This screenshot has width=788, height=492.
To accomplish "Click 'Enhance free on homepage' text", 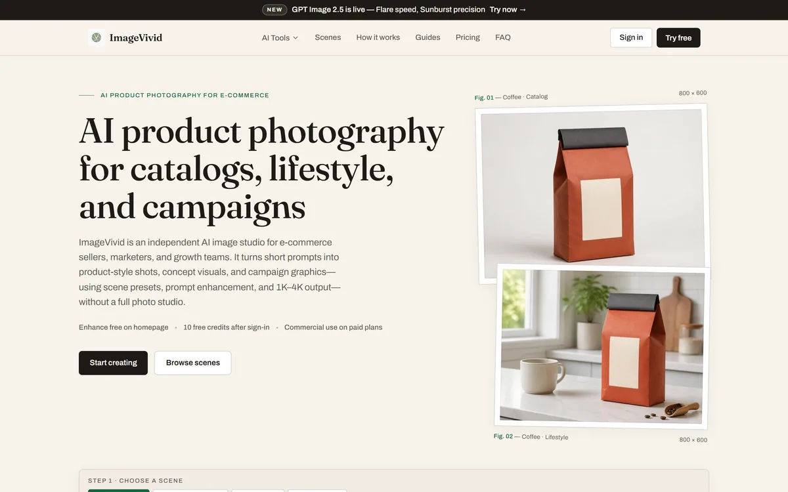I will (123, 327).
